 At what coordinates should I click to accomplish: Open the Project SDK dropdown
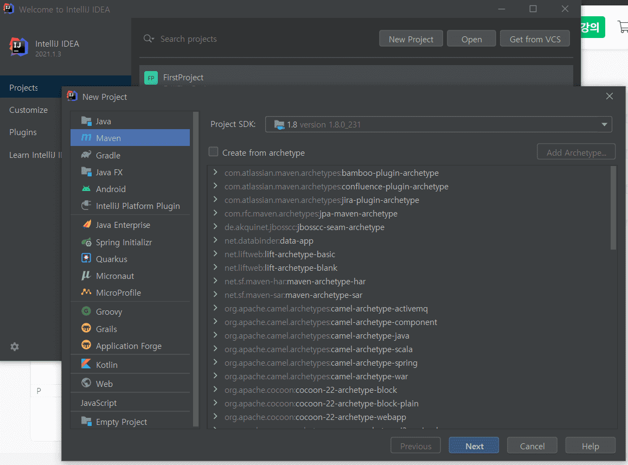coord(604,124)
